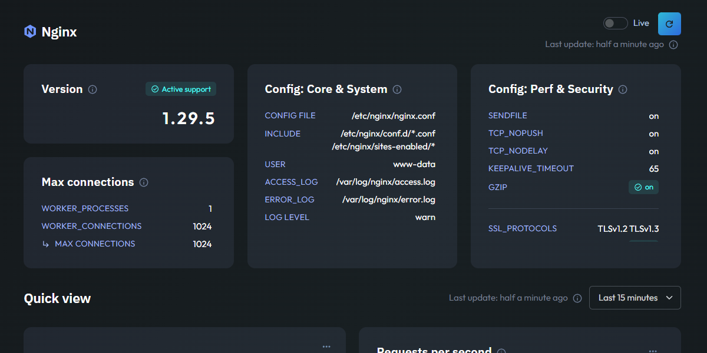Click the Active support badge
The width and height of the screenshot is (707, 353).
[181, 89]
